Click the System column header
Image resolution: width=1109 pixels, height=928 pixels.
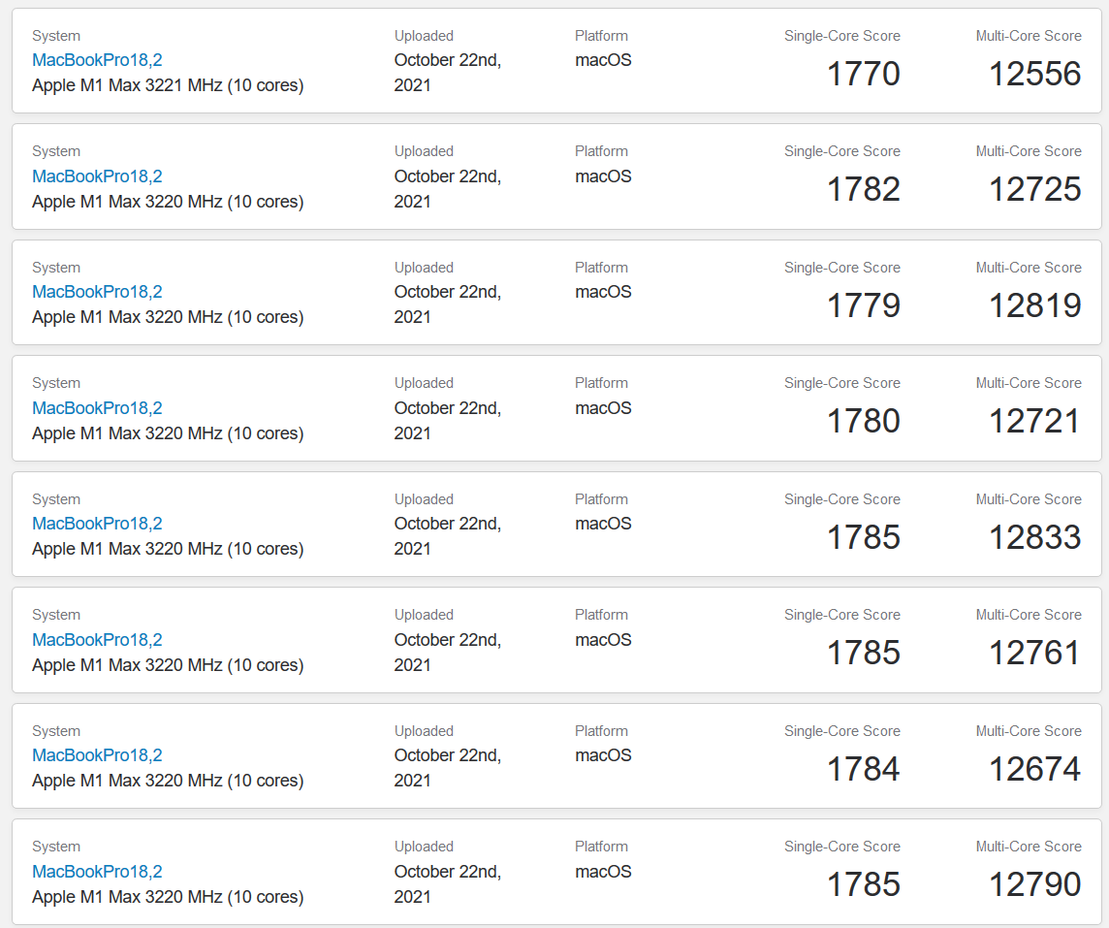pyautogui.click(x=55, y=35)
